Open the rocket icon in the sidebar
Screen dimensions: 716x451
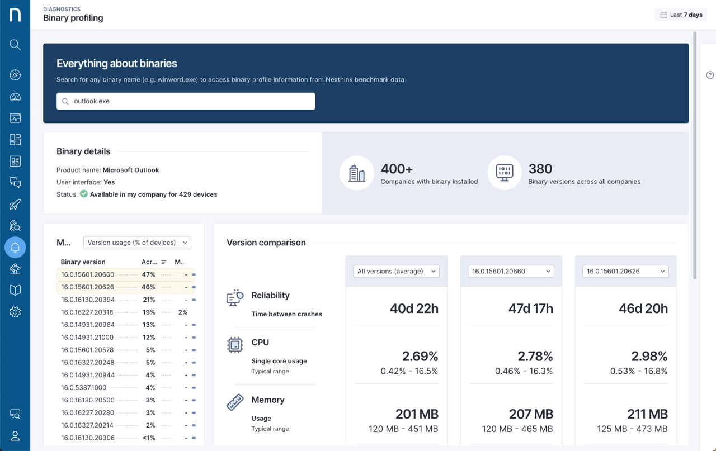[15, 205]
